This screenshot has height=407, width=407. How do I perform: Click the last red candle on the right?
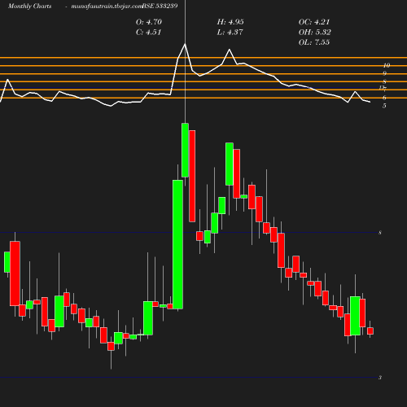[x=370, y=331]
